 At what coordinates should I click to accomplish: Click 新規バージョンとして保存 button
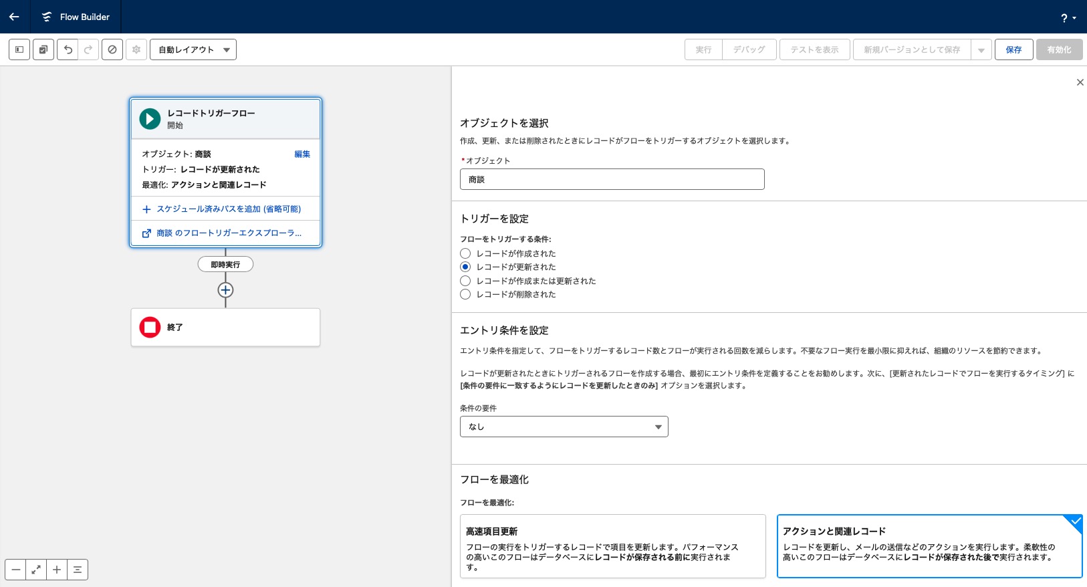pos(912,49)
